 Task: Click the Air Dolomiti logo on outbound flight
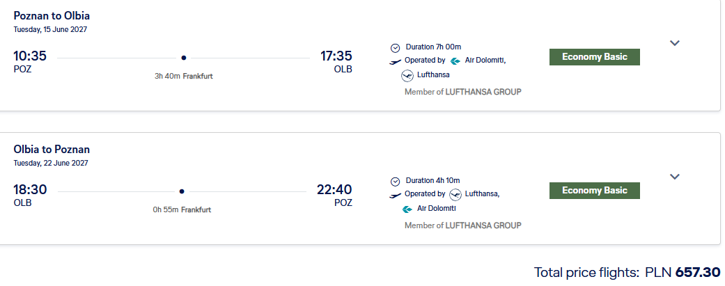pos(455,61)
